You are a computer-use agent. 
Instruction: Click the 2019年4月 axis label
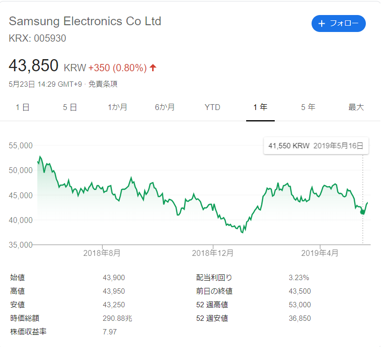[320, 252]
